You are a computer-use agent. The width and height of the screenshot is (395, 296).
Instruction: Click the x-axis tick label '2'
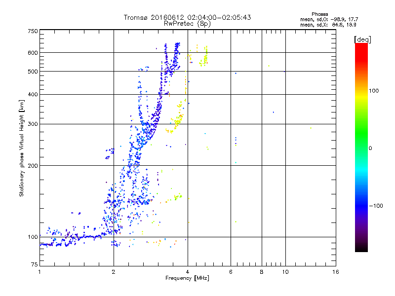click(114, 272)
